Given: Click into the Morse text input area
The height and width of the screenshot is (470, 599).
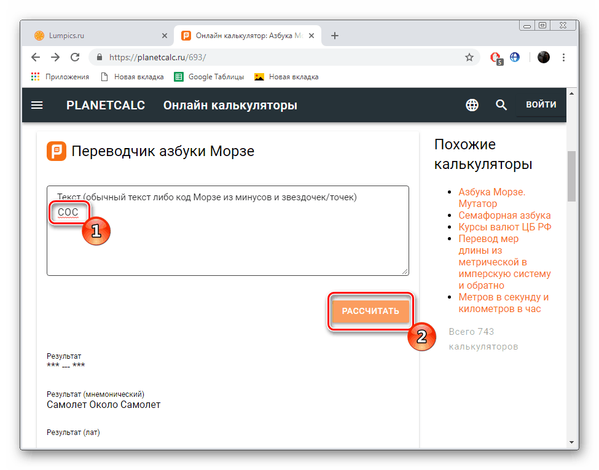Looking at the screenshot, I should 228,231.
